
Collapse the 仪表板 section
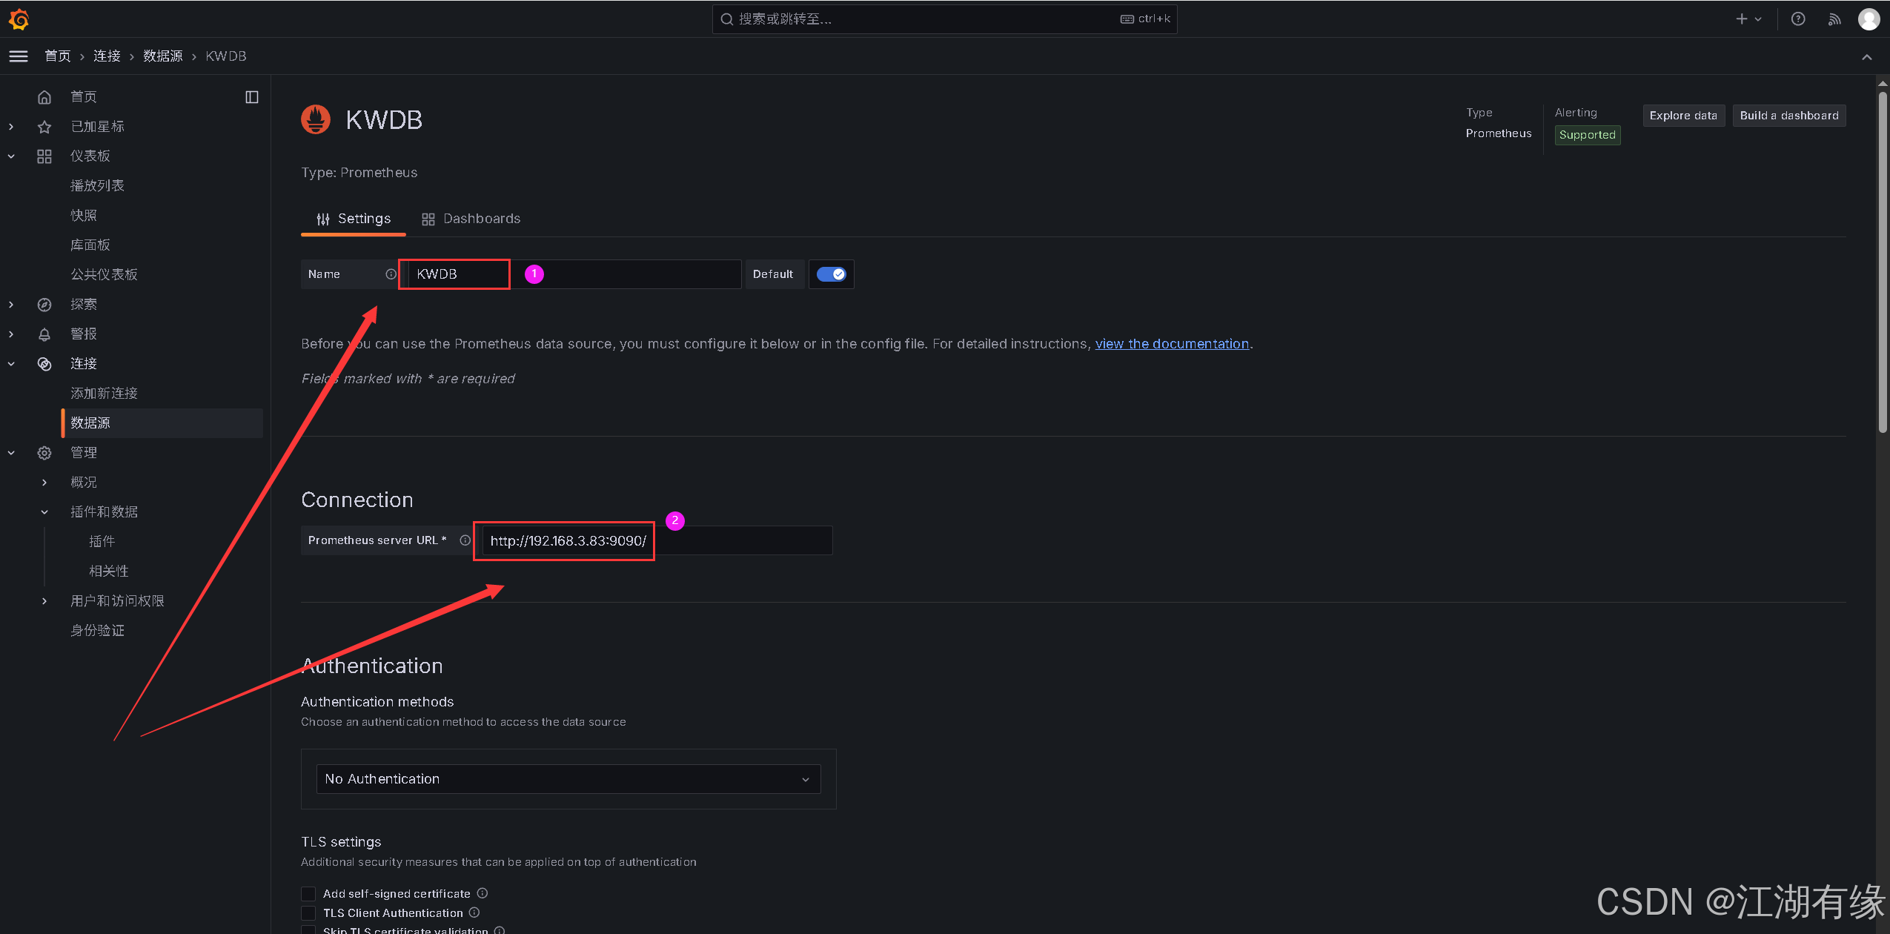pos(11,156)
